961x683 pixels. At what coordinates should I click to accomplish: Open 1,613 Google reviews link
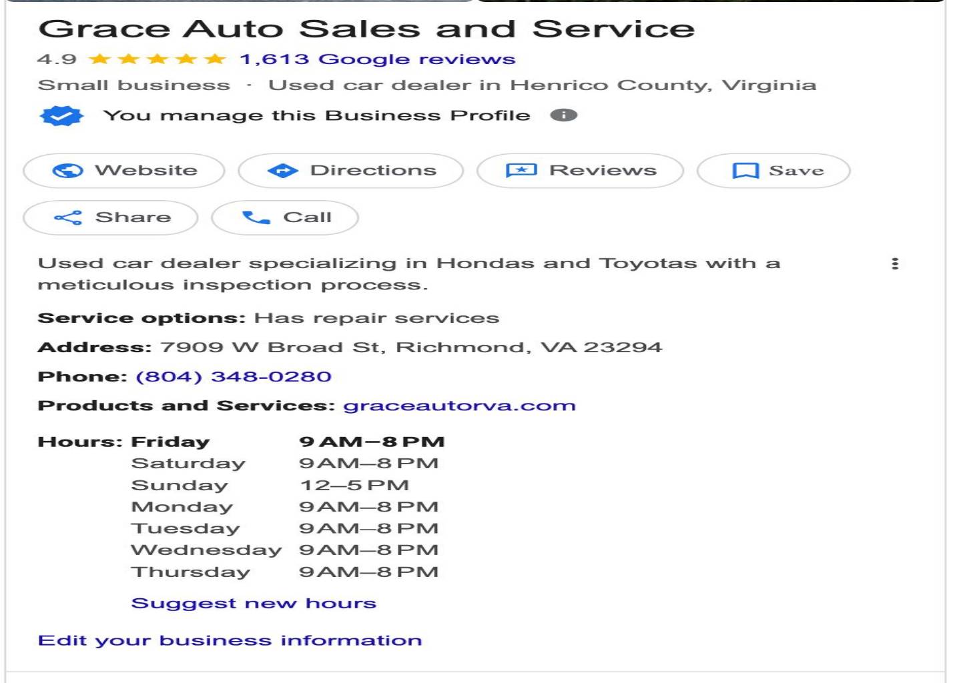point(377,59)
